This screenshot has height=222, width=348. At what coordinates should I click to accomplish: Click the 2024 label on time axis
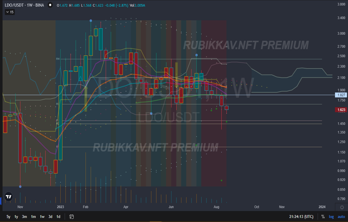(322, 207)
